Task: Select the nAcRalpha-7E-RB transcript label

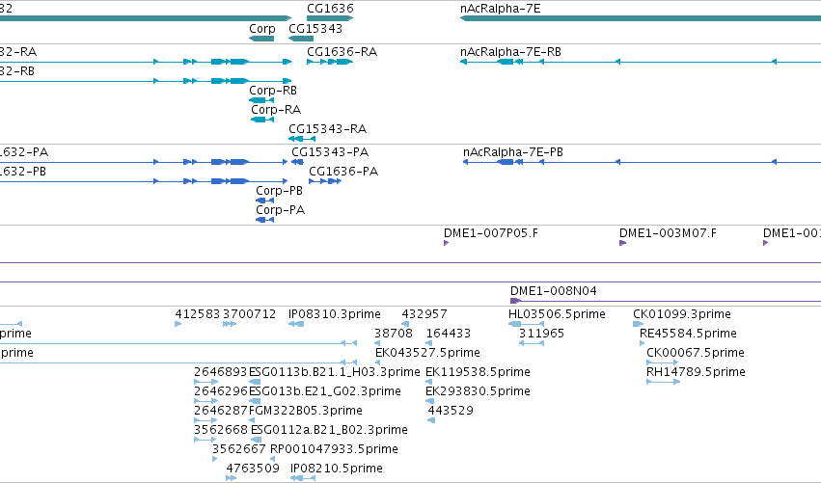Action: [x=510, y=52]
